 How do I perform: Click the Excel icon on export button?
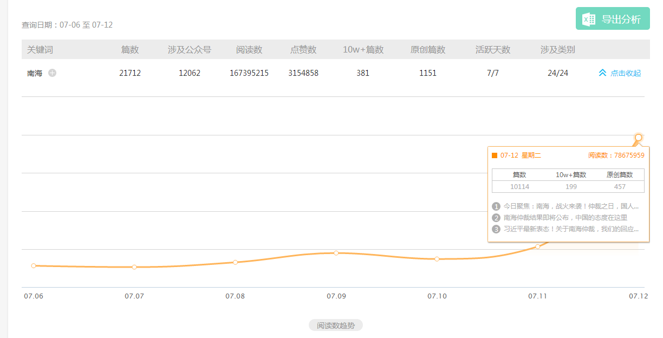pyautogui.click(x=589, y=19)
